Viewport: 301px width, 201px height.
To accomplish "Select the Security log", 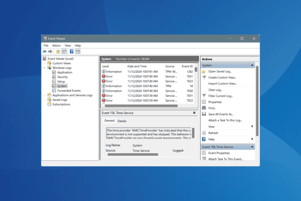I will (62, 77).
